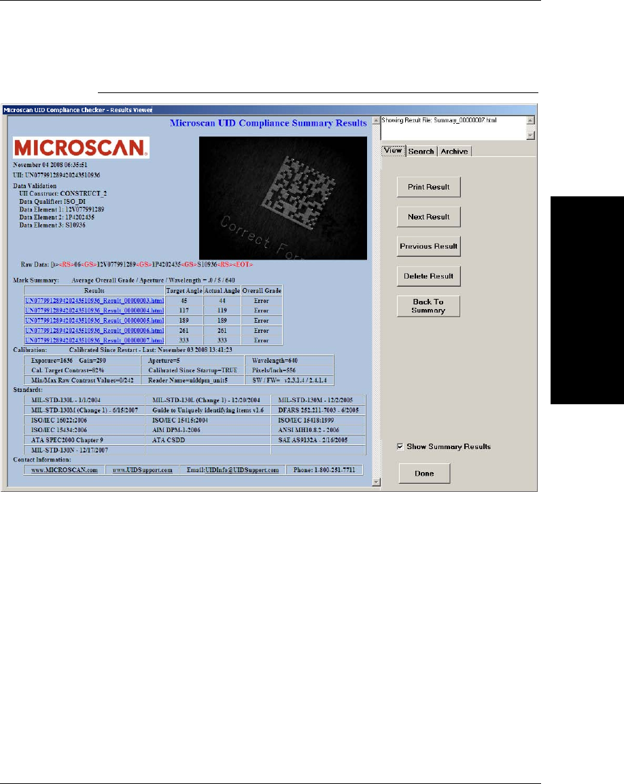Open Result_00000005.html link
624x784 pixels.
tap(94, 321)
